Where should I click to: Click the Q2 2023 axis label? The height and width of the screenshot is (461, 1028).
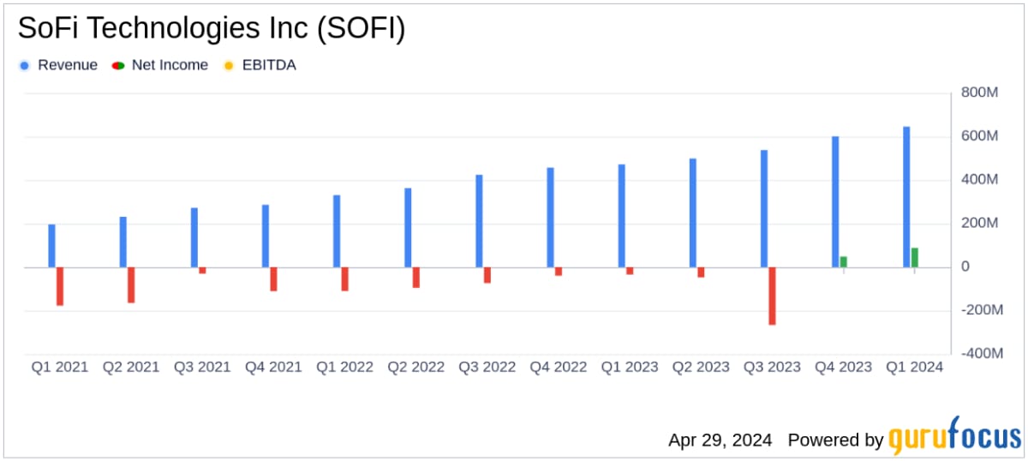point(700,367)
